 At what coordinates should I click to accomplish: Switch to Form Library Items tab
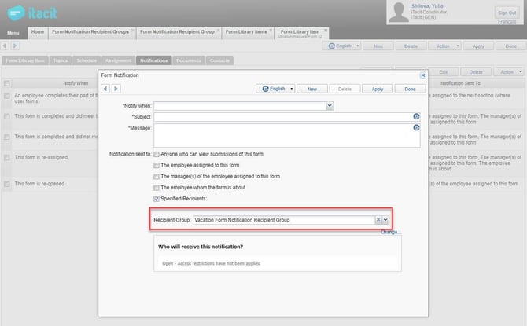(x=246, y=32)
